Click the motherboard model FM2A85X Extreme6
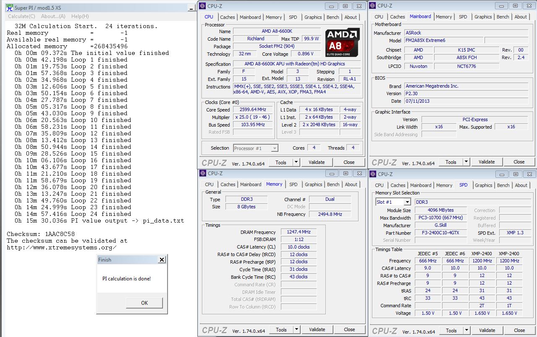537x337 pixels. pos(443,41)
